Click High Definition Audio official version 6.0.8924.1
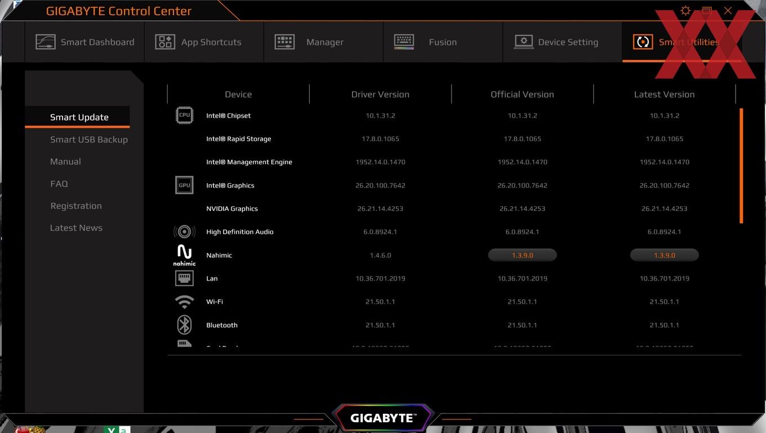 522,232
